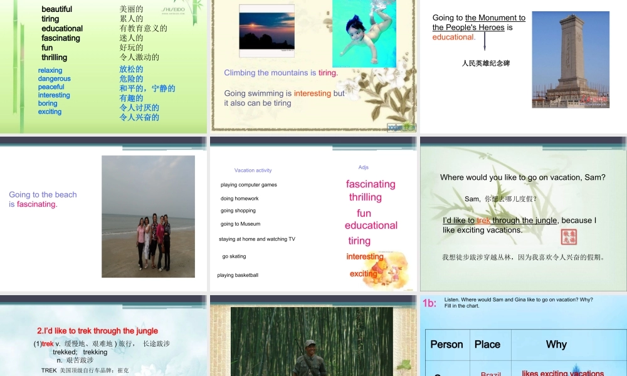Click the blue word 'relaxing'
The height and width of the screenshot is (376, 627).
50,70
